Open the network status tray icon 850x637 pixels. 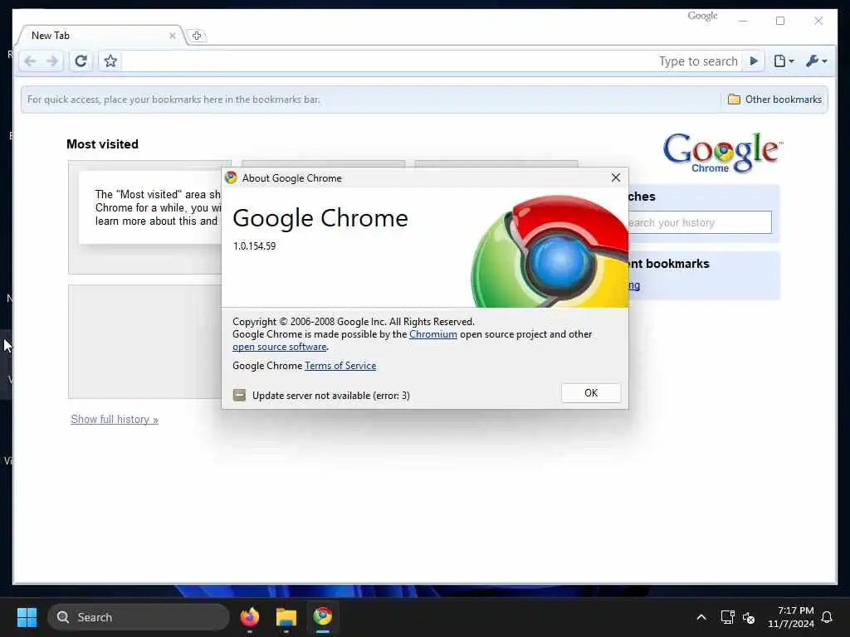[x=727, y=617]
